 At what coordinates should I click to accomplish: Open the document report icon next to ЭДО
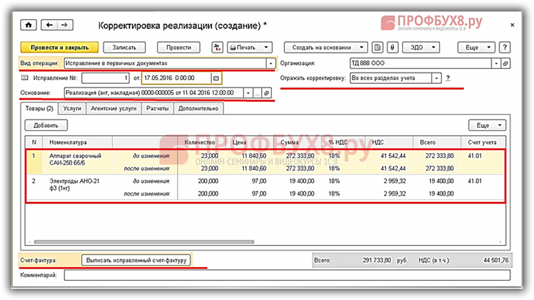coord(378,48)
